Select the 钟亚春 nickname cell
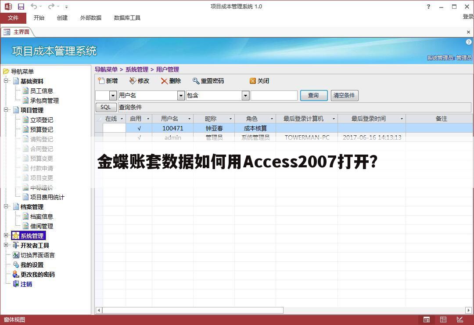Image resolution: width=474 pixels, height=325 pixels. (214, 128)
